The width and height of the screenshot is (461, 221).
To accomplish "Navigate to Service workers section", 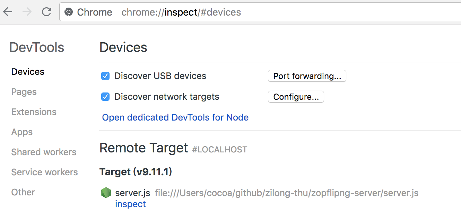I will (x=44, y=172).
